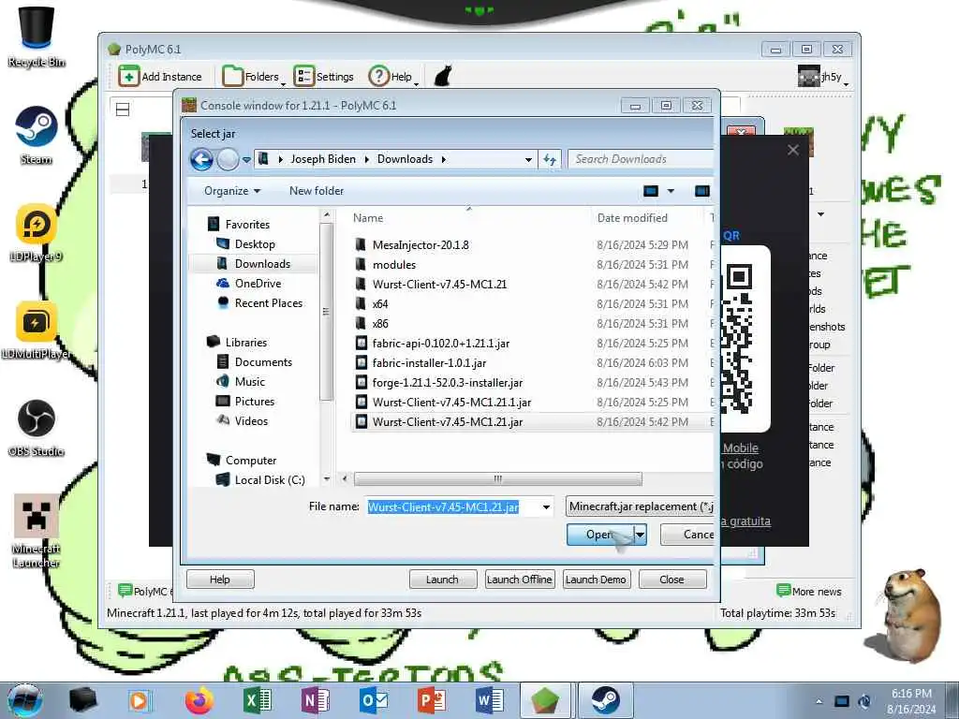Click the Open button's dropdown arrow
Screen dimensions: 959x719
640,535
